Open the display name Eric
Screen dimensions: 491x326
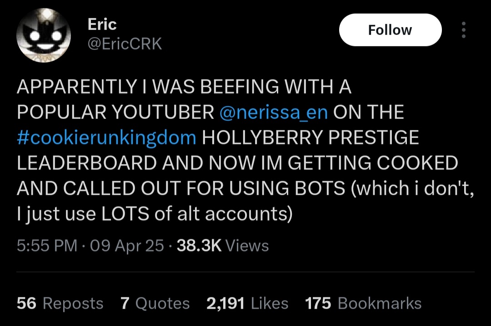(x=102, y=24)
